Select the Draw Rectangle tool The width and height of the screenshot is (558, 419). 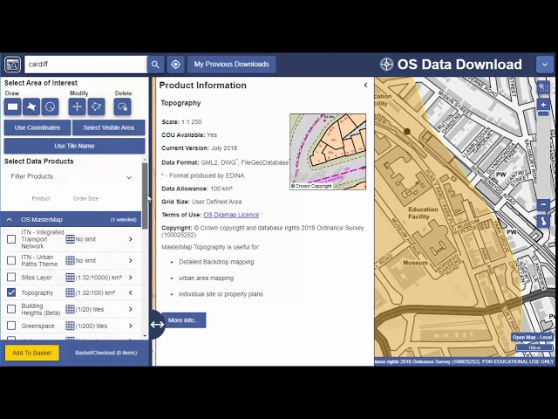(13, 106)
